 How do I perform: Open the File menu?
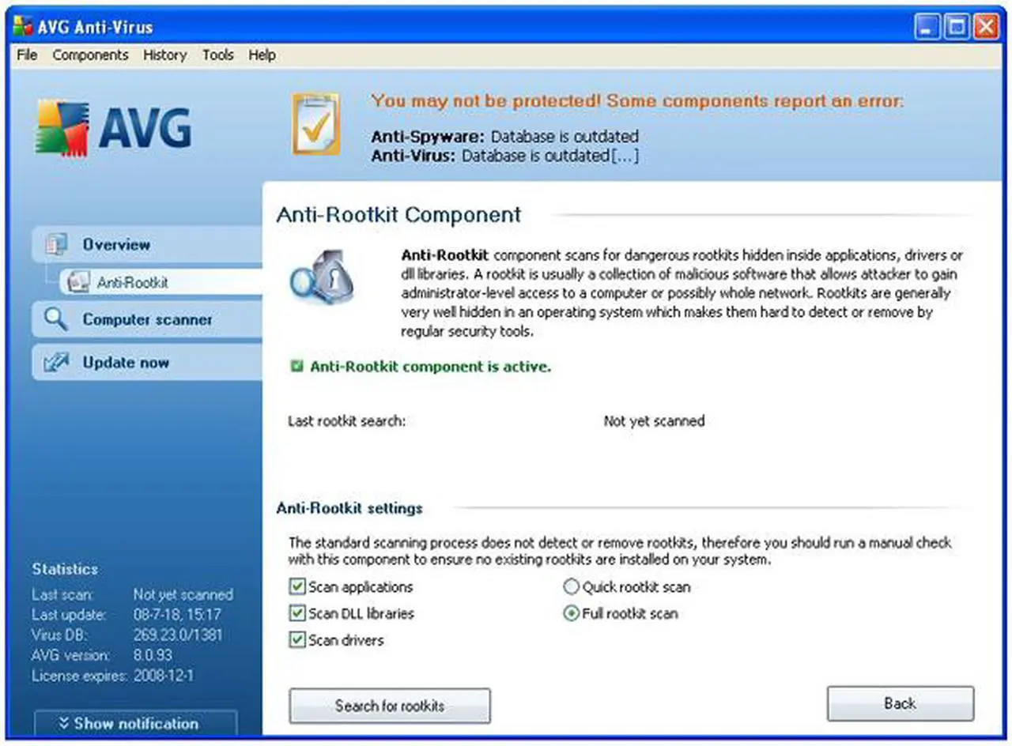(27, 55)
